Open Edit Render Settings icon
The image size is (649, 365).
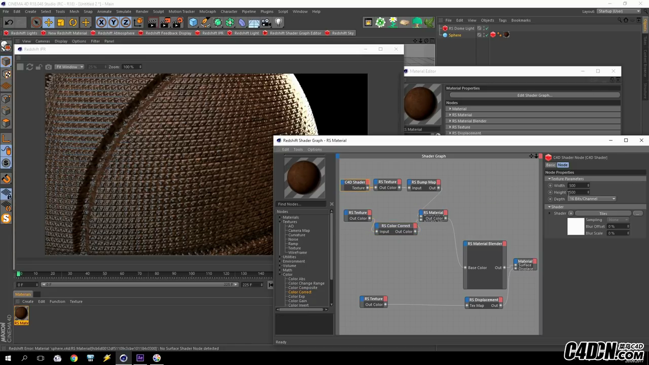tap(177, 22)
